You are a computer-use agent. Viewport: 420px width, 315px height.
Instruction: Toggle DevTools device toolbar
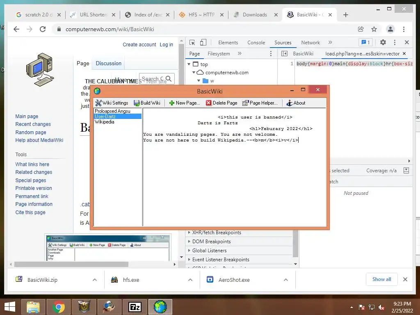click(203, 42)
